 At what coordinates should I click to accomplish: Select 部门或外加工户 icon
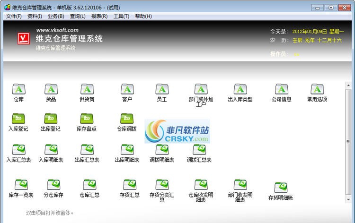(x=201, y=89)
